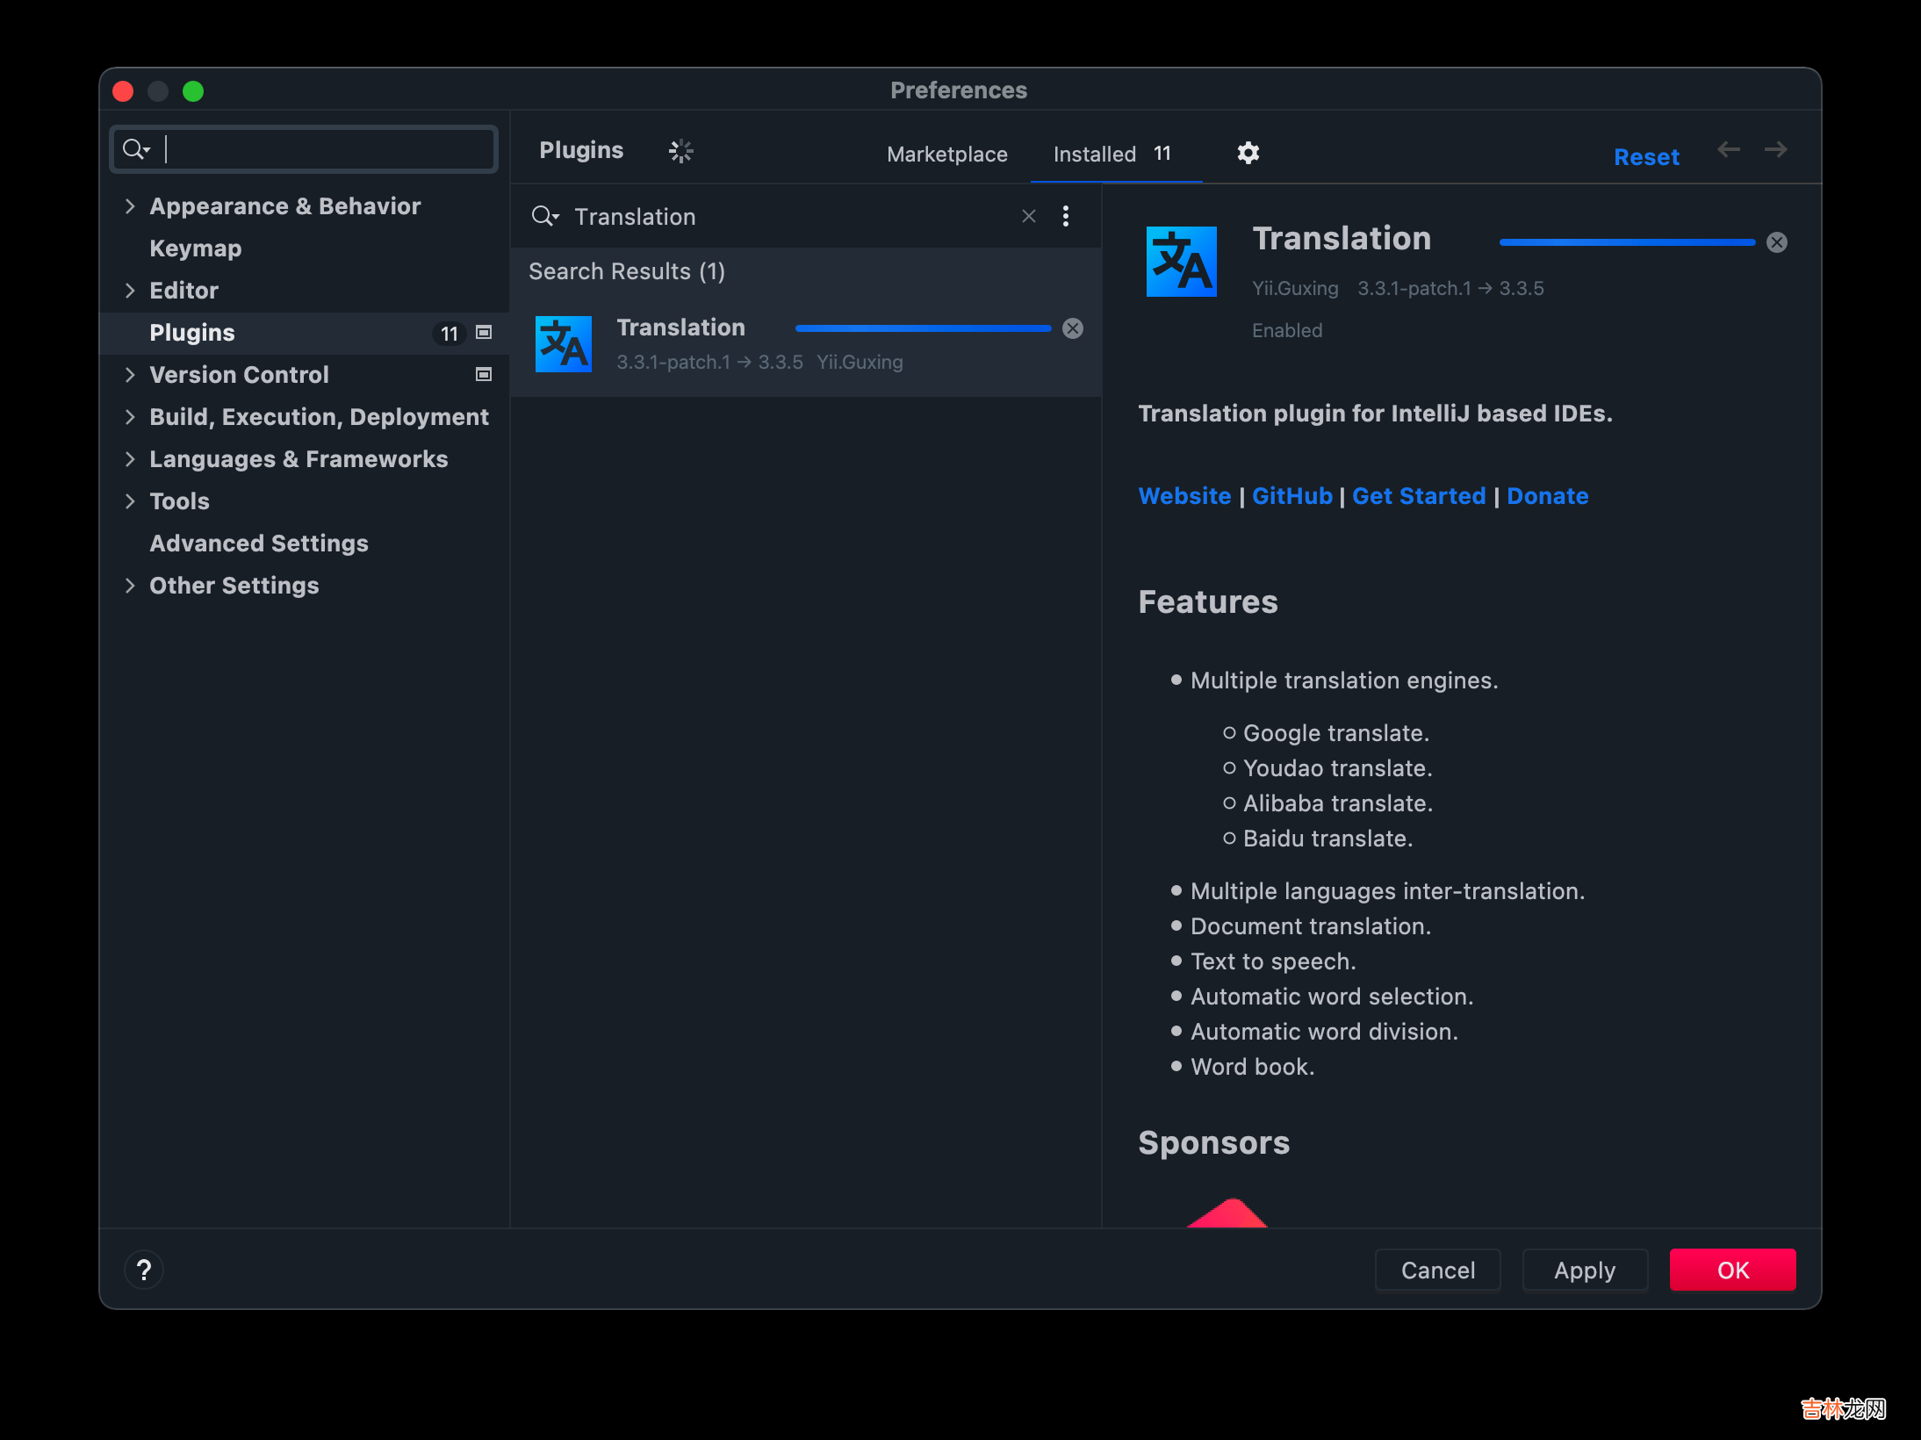Select Plugins in the settings tree
This screenshot has height=1440, width=1921.
tap(191, 333)
